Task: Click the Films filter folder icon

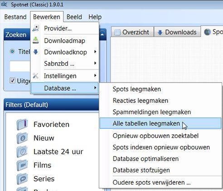Action: 22,165
